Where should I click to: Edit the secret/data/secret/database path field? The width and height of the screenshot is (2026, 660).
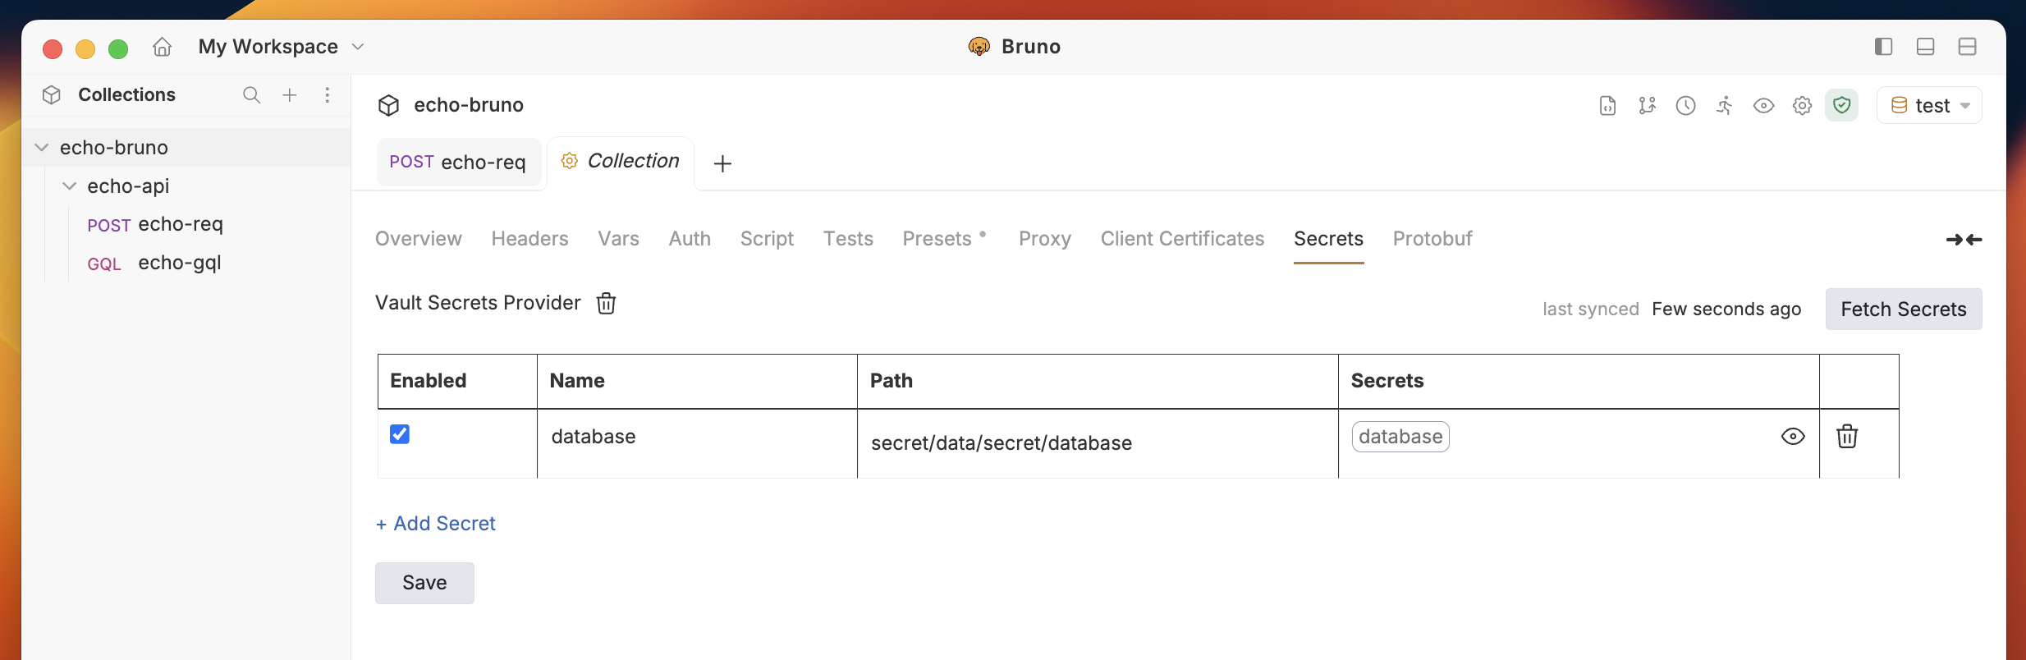click(x=1098, y=443)
